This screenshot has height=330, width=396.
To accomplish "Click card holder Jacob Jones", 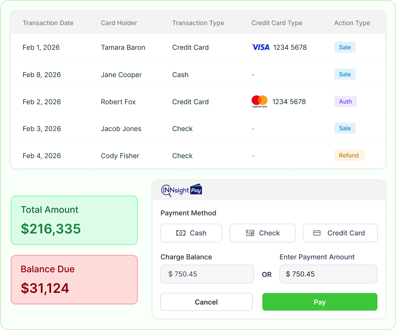I will click(x=121, y=129).
